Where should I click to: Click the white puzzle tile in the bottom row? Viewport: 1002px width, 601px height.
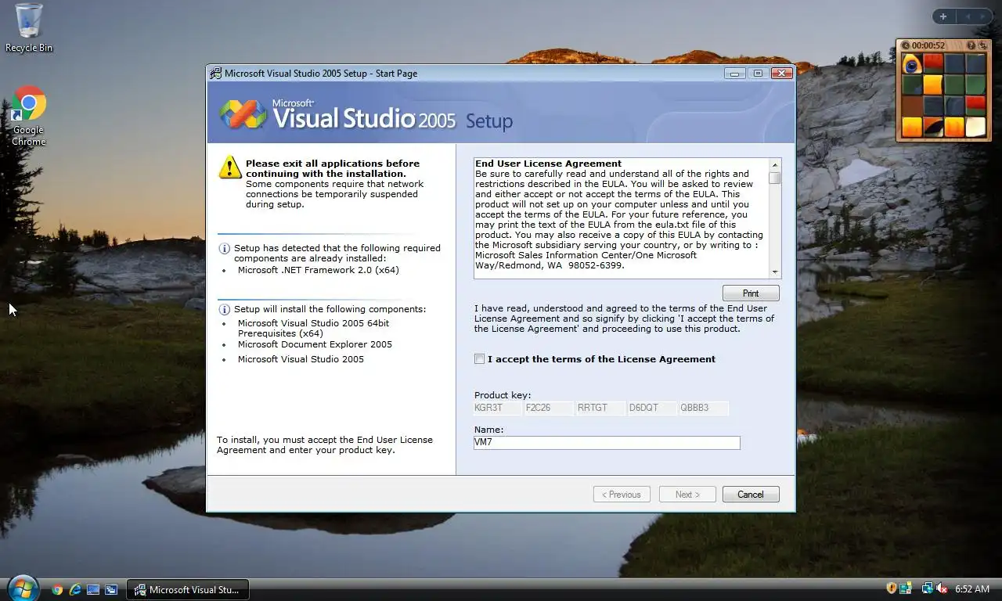pos(975,127)
